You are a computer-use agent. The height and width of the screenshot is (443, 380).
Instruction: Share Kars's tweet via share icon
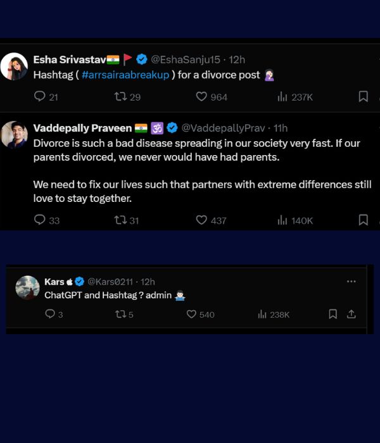[x=351, y=314]
